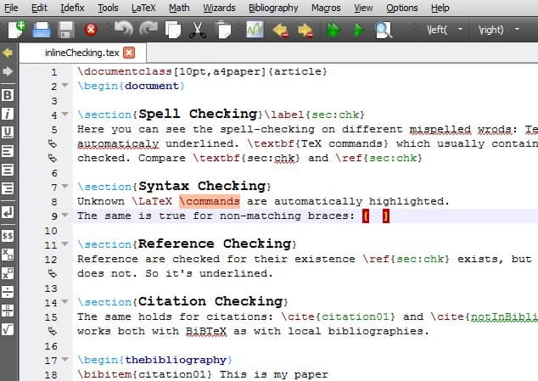The width and height of the screenshot is (538, 381).
Task: Save the file using floppy icon
Action: tap(66, 31)
